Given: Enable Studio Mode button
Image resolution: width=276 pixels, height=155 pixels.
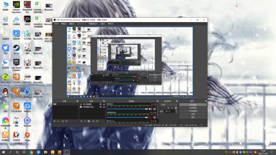Looking at the screenshot, I should coord(193,111).
